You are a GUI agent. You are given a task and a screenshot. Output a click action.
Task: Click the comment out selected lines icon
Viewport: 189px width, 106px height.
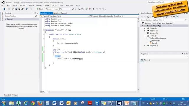click(87, 9)
